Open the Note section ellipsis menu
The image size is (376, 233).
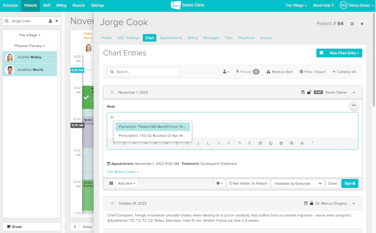pos(353,105)
